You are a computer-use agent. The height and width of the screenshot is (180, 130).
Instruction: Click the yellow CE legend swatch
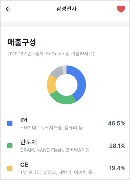pos(10,168)
